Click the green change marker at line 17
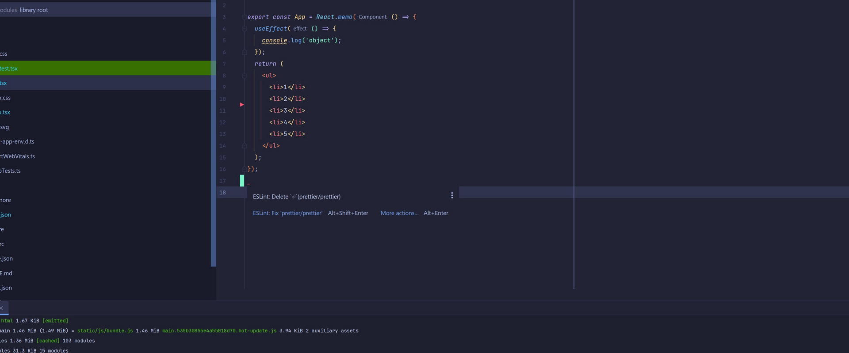The width and height of the screenshot is (849, 353). click(242, 181)
